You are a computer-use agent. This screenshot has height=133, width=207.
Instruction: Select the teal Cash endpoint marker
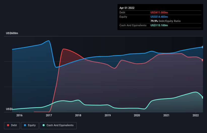[203, 97]
